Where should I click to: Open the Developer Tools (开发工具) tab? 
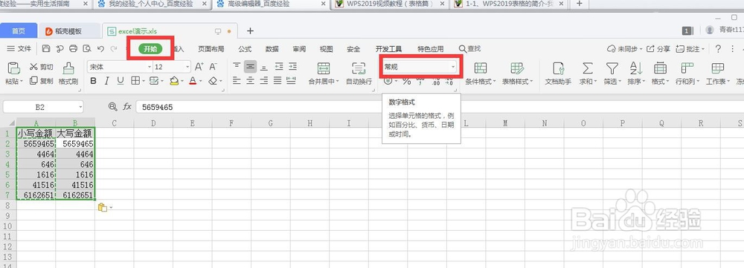[388, 49]
